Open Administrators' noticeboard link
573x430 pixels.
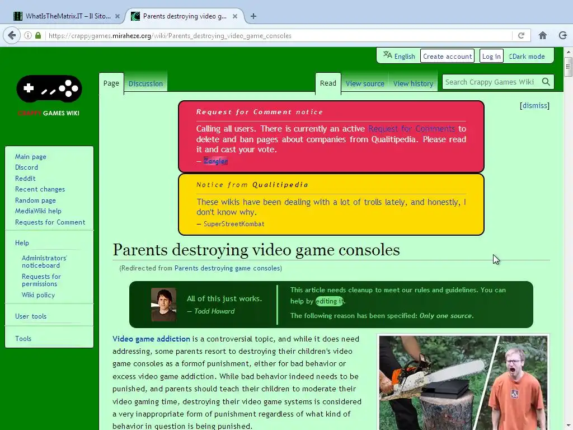tap(44, 261)
